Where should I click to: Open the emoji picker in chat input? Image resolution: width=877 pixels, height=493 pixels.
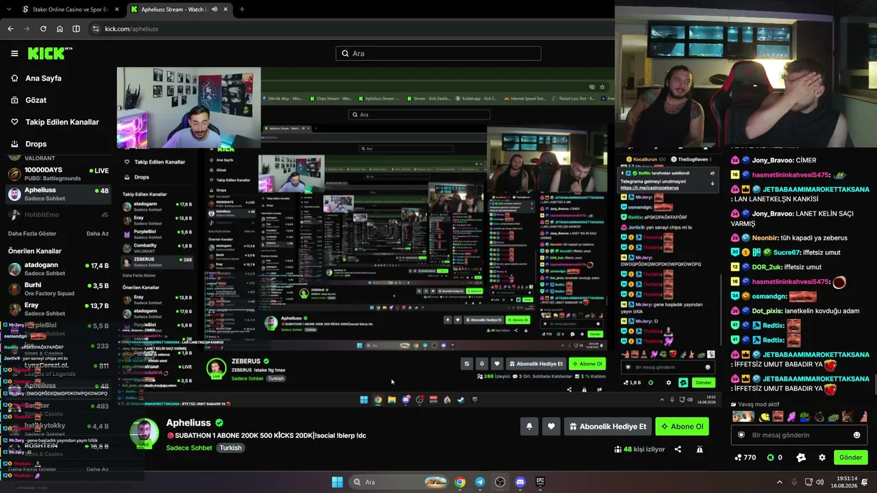[x=856, y=435]
